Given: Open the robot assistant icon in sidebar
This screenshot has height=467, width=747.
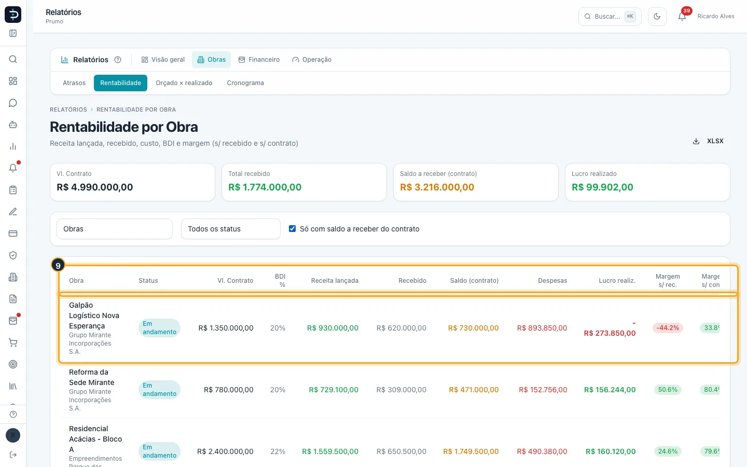Looking at the screenshot, I should [x=13, y=125].
